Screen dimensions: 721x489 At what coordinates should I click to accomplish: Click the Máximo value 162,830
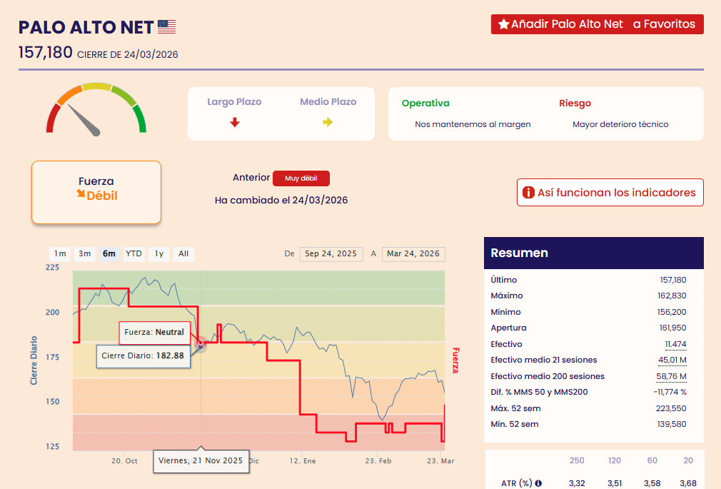[672, 296]
